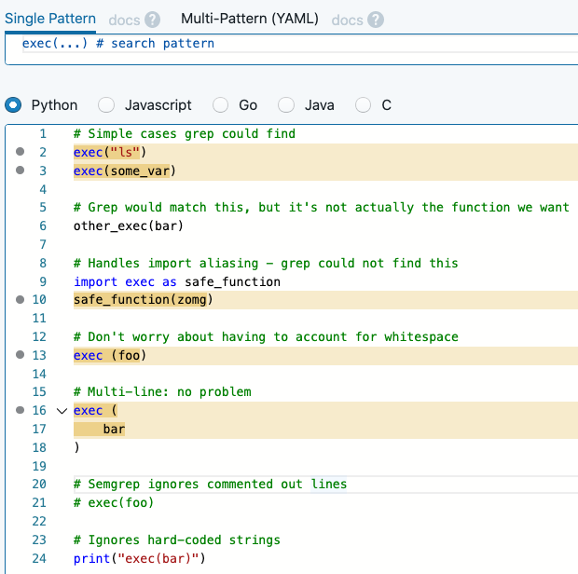Viewport: 578px width, 574px height.
Task: Click the 'Grep would match this' comment
Action: tap(322, 207)
